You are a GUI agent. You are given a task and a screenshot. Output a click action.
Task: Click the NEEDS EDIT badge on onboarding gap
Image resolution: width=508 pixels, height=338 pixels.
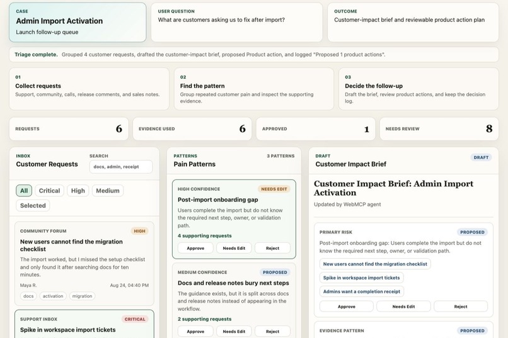coord(274,189)
